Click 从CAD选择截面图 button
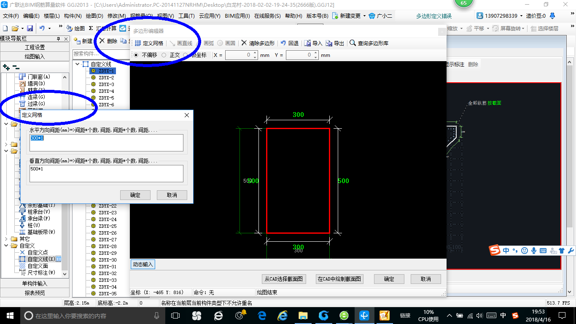The height and width of the screenshot is (324, 576). pyautogui.click(x=283, y=279)
